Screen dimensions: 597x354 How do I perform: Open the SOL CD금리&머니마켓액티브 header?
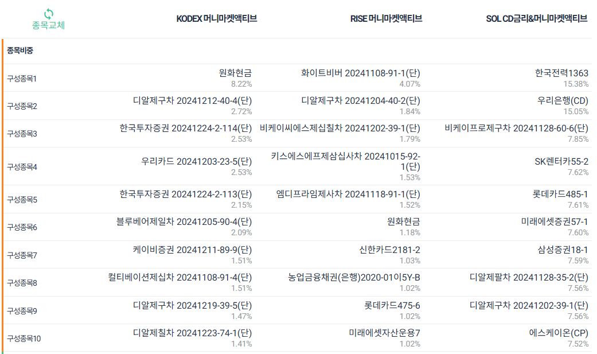coord(536,19)
